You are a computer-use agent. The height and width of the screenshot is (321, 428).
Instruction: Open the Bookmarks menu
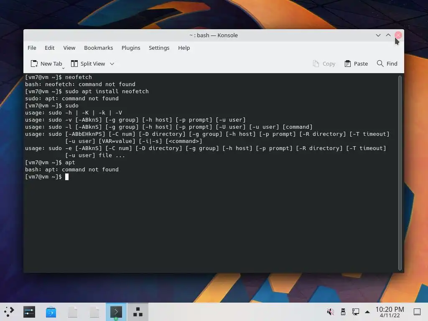(98, 48)
